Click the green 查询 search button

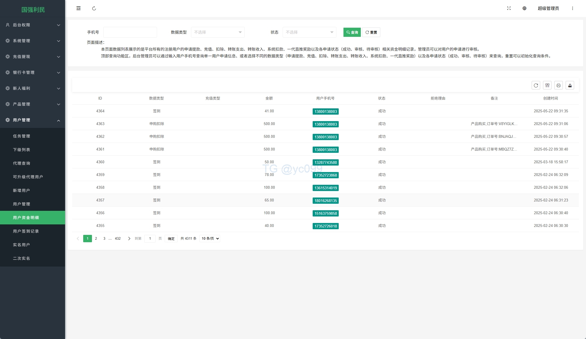coord(352,32)
